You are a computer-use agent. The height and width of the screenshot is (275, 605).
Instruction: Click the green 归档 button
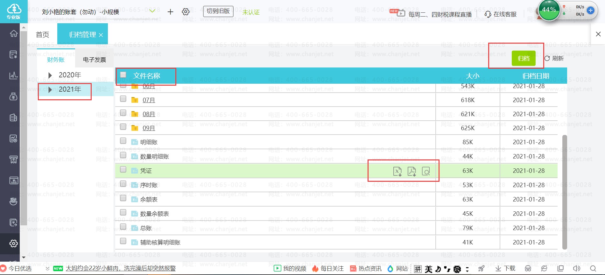[524, 58]
